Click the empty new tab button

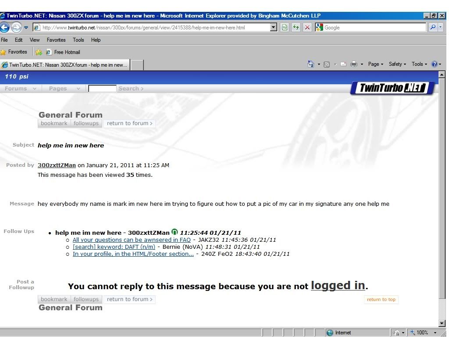pos(137,65)
